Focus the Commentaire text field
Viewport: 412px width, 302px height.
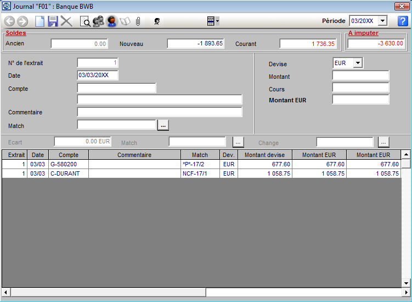159,112
